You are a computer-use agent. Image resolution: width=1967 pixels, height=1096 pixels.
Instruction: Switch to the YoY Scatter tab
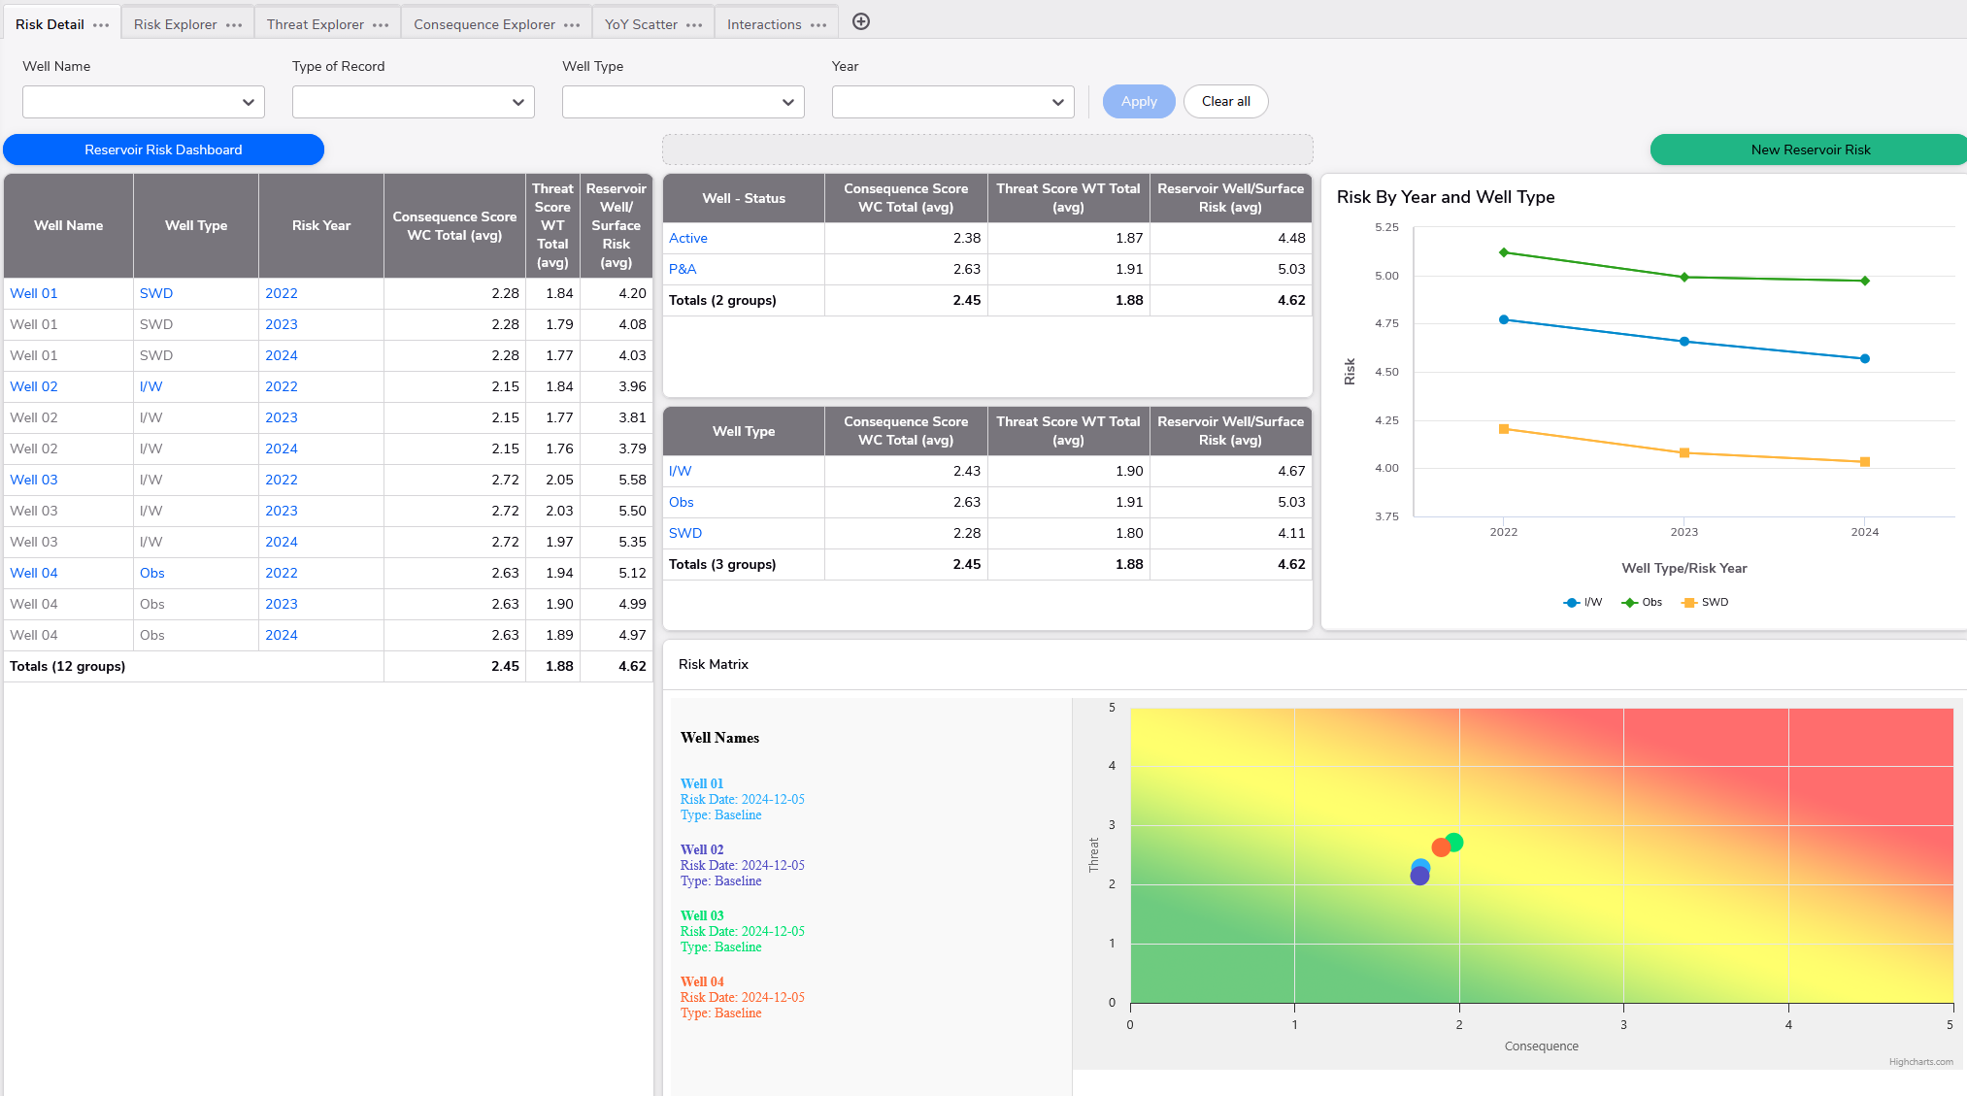(641, 24)
